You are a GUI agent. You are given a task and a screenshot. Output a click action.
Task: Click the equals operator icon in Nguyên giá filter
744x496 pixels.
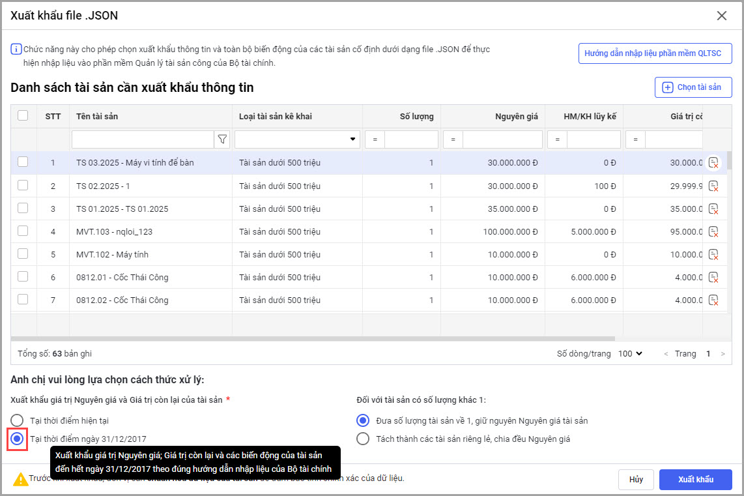pyautogui.click(x=453, y=139)
